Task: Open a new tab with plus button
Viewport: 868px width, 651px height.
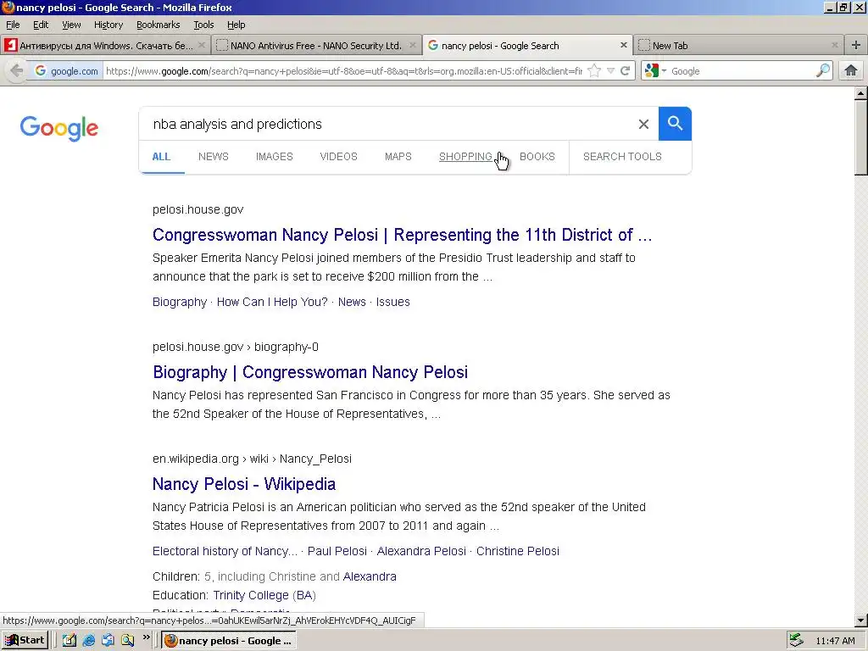Action: click(x=856, y=46)
